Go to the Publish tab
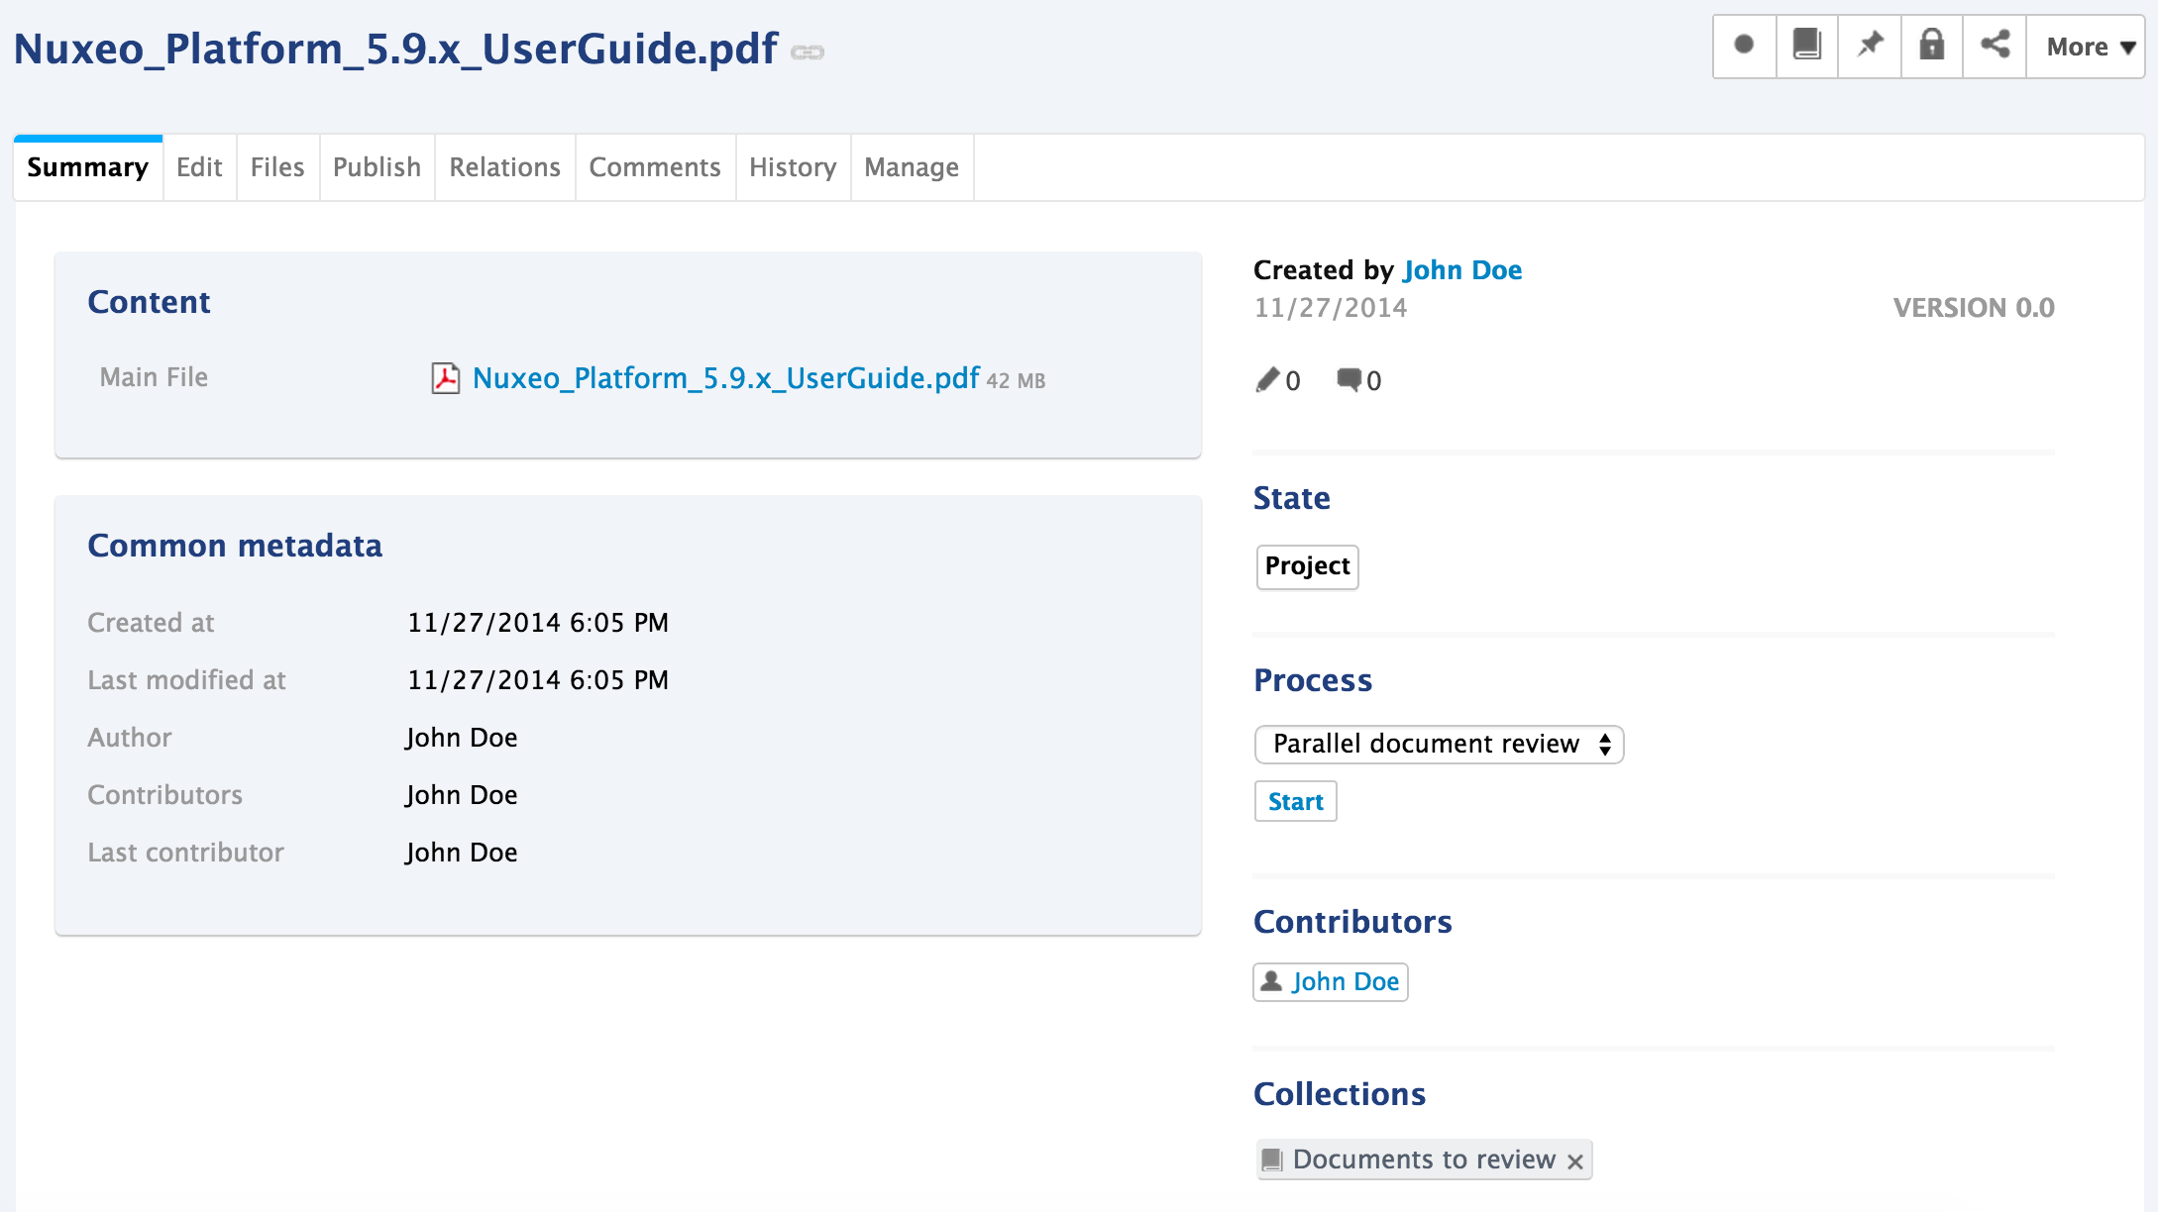The image size is (2158, 1212). tap(377, 167)
